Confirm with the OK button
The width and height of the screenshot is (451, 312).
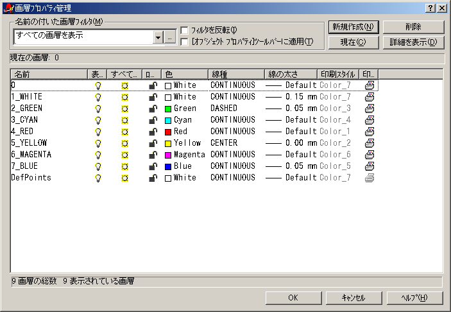click(x=293, y=298)
